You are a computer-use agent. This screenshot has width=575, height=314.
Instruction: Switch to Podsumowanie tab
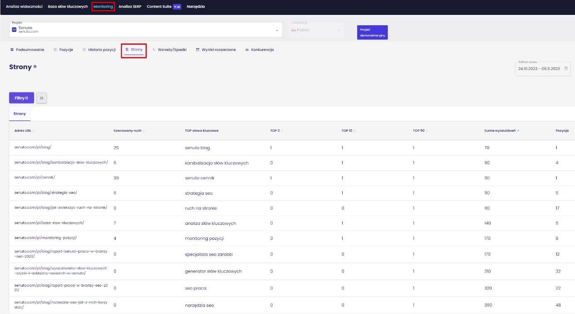point(27,50)
